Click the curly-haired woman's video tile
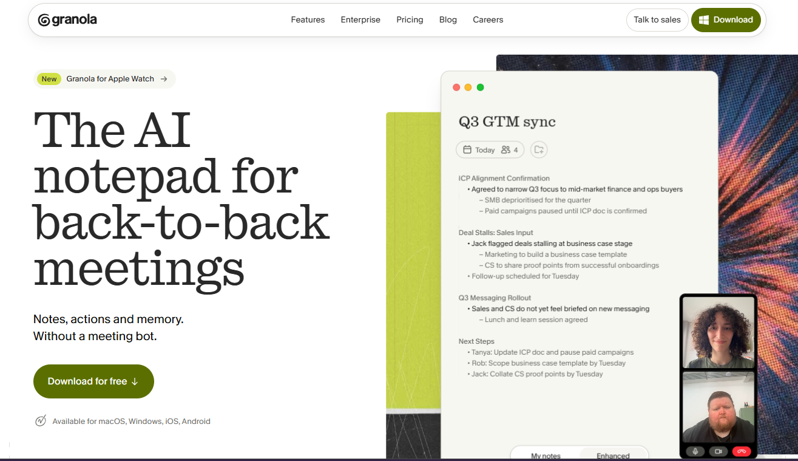 [x=719, y=333]
